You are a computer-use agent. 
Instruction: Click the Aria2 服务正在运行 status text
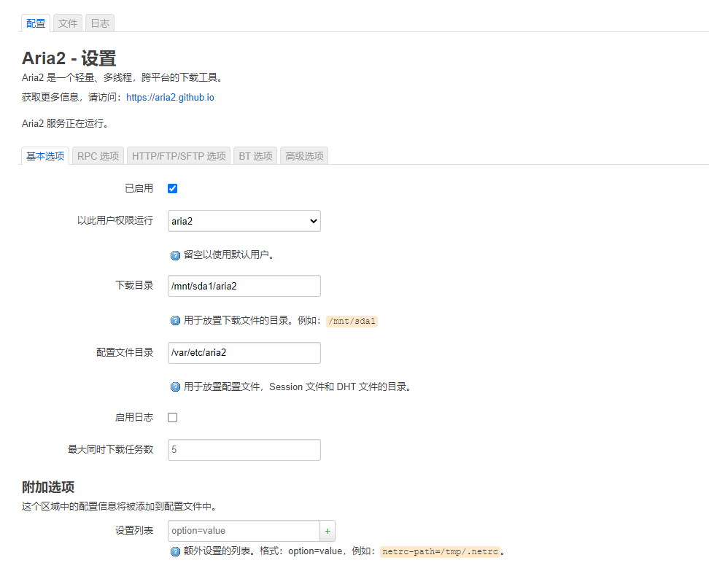tap(65, 123)
